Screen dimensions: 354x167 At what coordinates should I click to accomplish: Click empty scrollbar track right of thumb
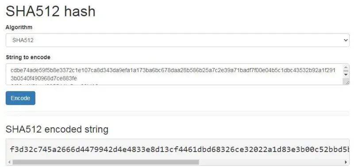pos(271,162)
